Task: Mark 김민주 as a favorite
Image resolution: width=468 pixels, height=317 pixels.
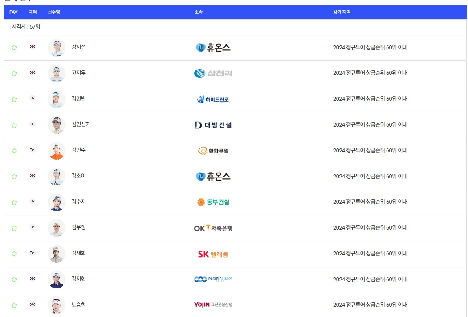Action: (14, 151)
